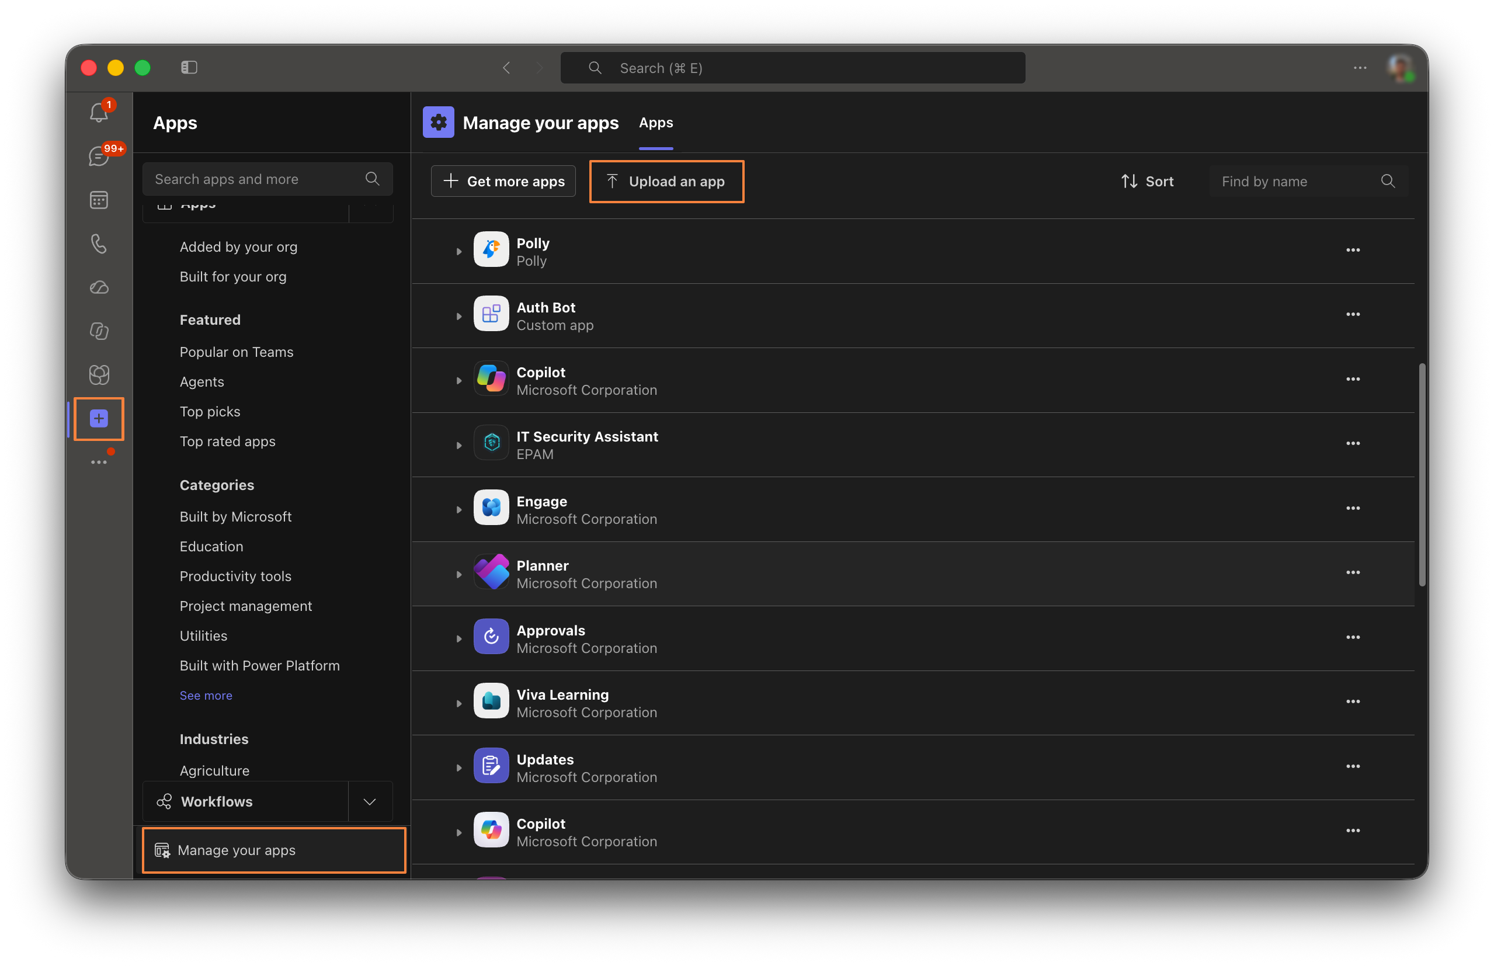Open the profile avatar menu

(1400, 68)
